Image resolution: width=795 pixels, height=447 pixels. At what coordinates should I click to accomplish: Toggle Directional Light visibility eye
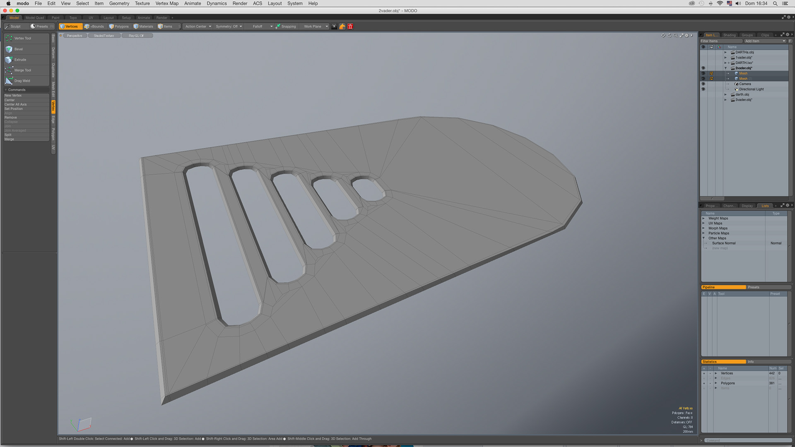point(703,89)
